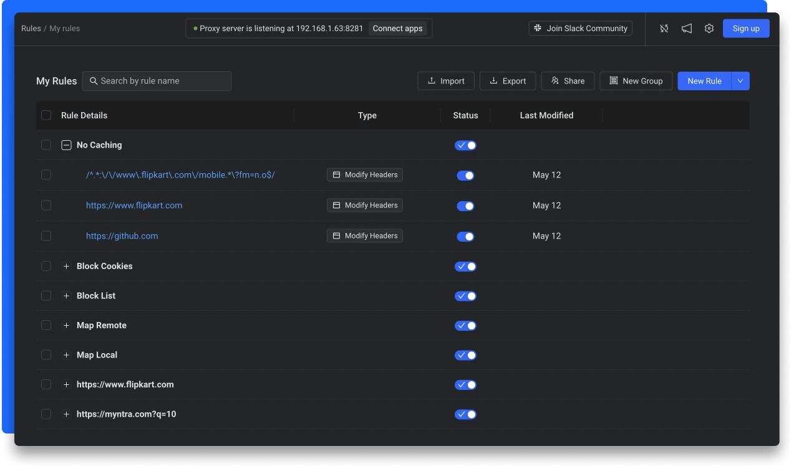Viewport: 794px width, 469px height.
Task: Click Share button
Action: click(x=568, y=81)
